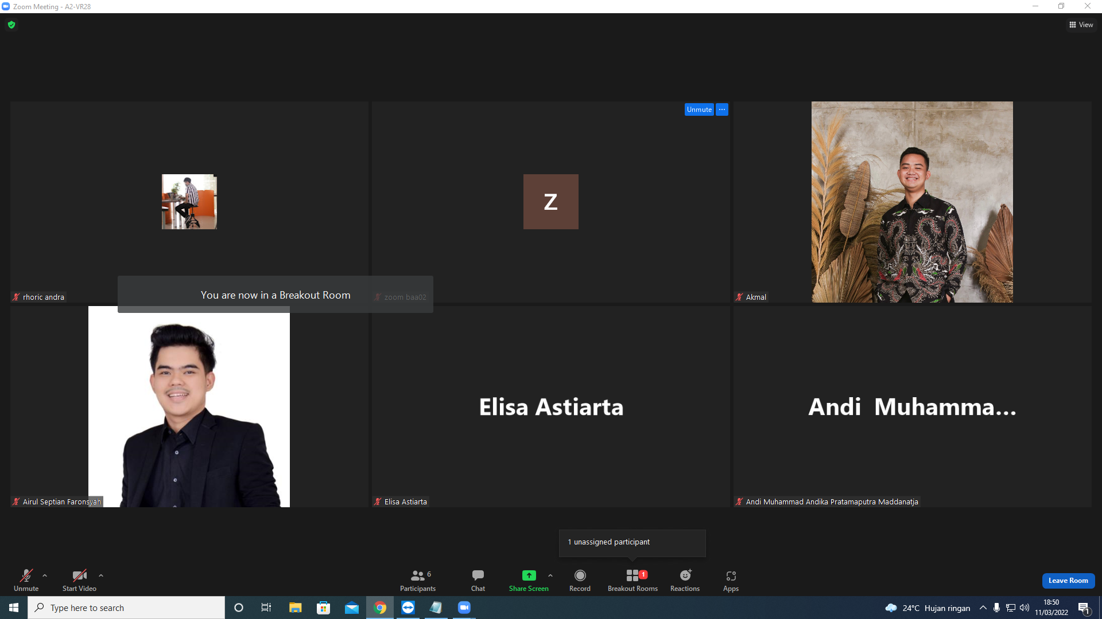The image size is (1102, 619).
Task: Switch to Google Chrome on the taskbar
Action: pos(380,608)
